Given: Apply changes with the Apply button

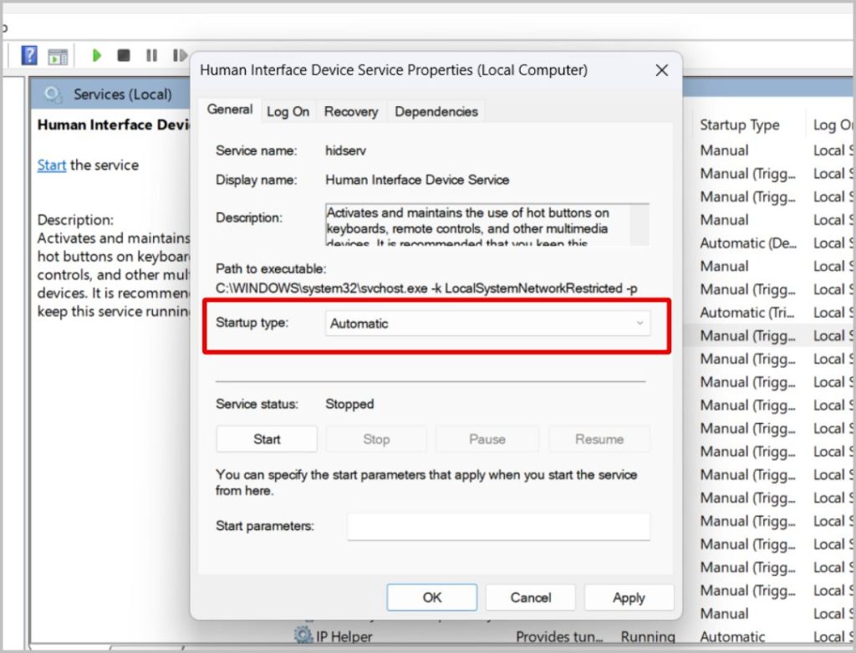Looking at the screenshot, I should [629, 597].
